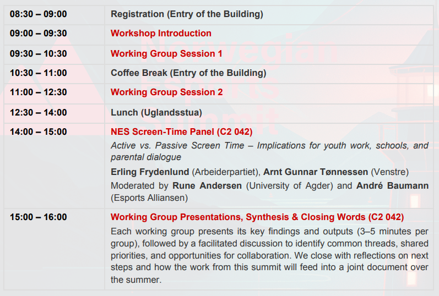Click the Active vs. Passive Screen Time subtitle
The width and height of the screenshot is (439, 296).
269,146
